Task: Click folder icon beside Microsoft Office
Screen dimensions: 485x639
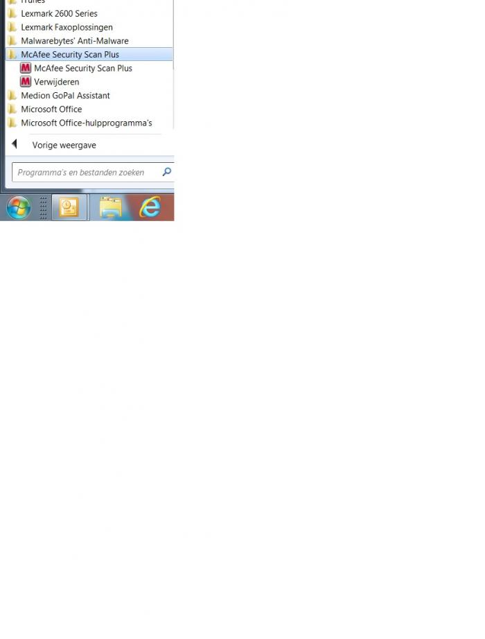Action: [x=12, y=109]
